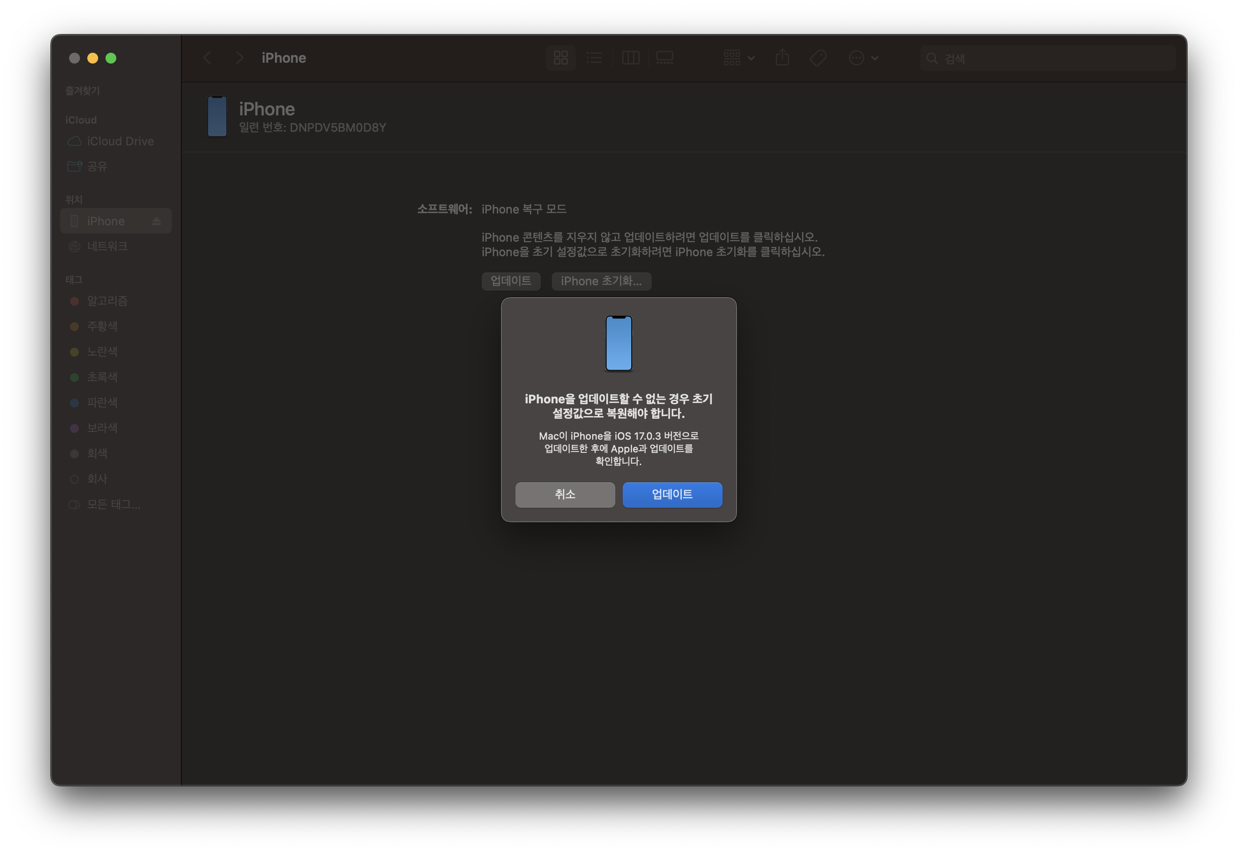Open the ellipsis action menu dropdown
This screenshot has height=853, width=1238.
[863, 58]
